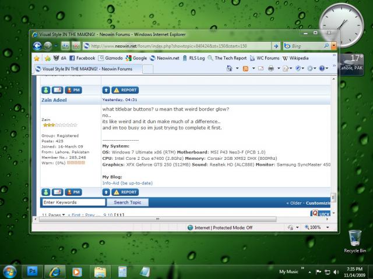Image resolution: width=373 pixels, height=279 pixels.
Task: Show hidden tray icons arrow
Action: pos(309,272)
